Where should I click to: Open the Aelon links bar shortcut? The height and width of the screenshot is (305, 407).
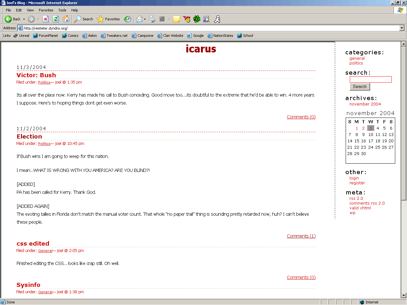(90, 36)
